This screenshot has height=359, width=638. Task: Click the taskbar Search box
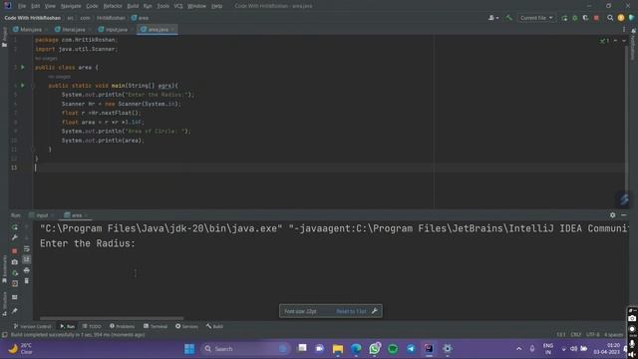245,349
